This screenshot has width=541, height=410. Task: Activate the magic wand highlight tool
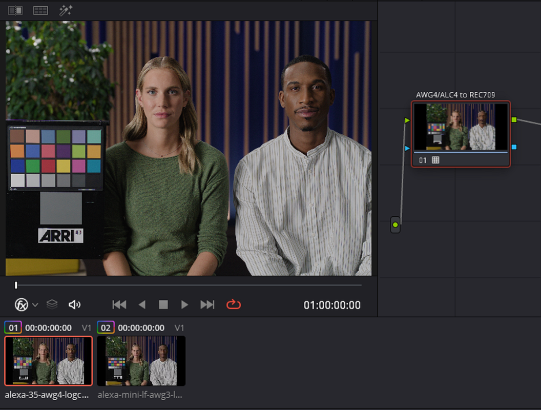pyautogui.click(x=66, y=11)
